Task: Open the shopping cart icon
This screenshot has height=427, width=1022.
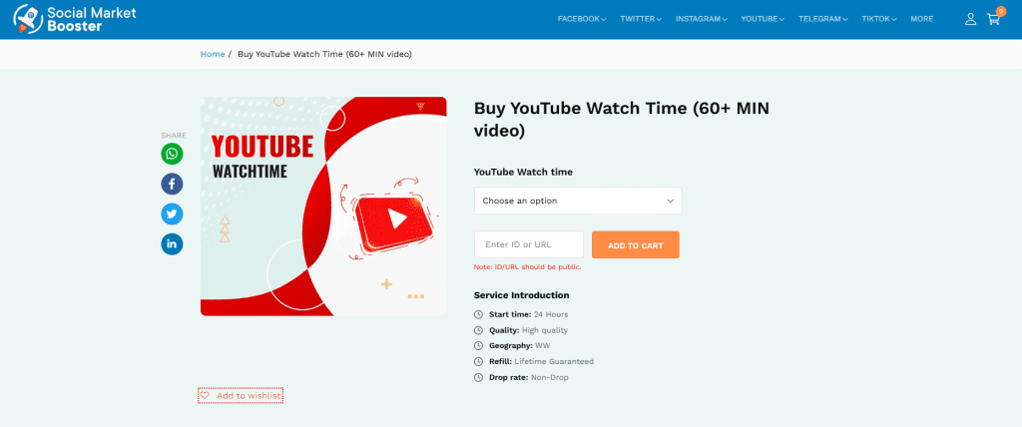Action: [x=993, y=20]
